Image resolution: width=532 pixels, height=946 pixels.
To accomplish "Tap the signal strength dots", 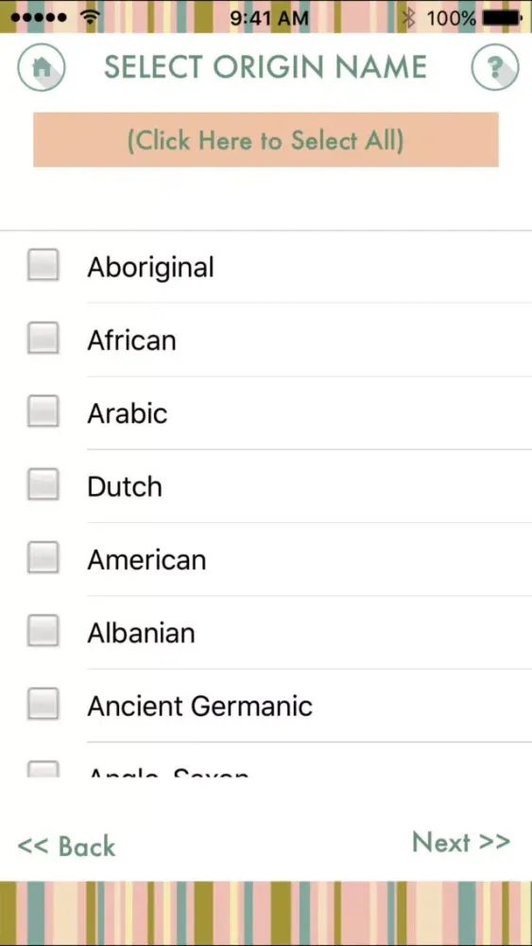I will 39,18.
